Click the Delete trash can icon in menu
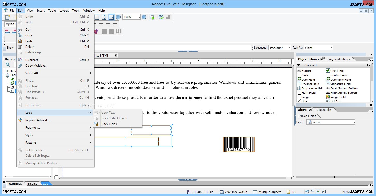The image size is (376, 196). (20, 47)
